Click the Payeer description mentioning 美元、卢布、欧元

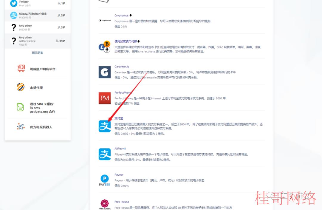(159, 180)
